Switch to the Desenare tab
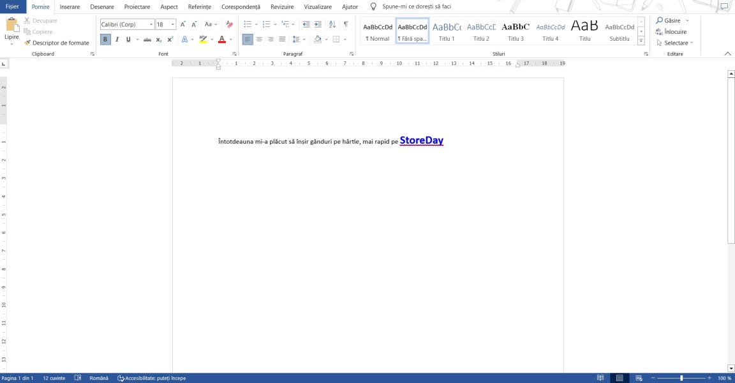Screen dimensions: 735x383 [x=102, y=6]
